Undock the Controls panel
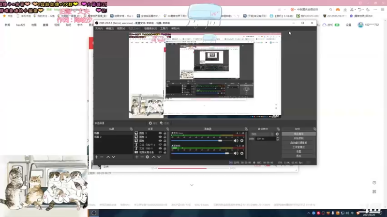 (314, 129)
